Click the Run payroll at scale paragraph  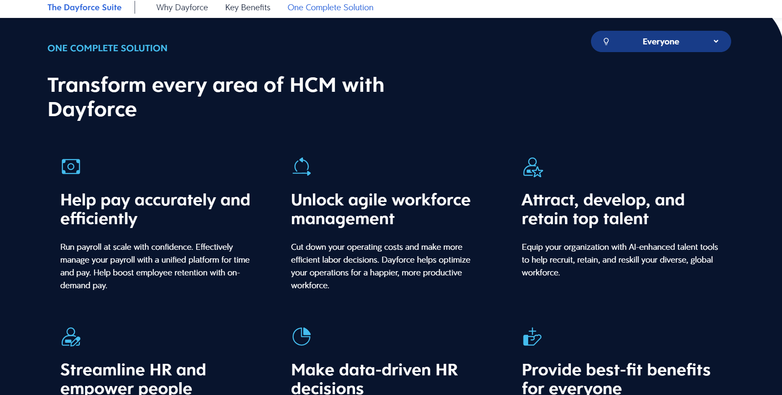[155, 266]
